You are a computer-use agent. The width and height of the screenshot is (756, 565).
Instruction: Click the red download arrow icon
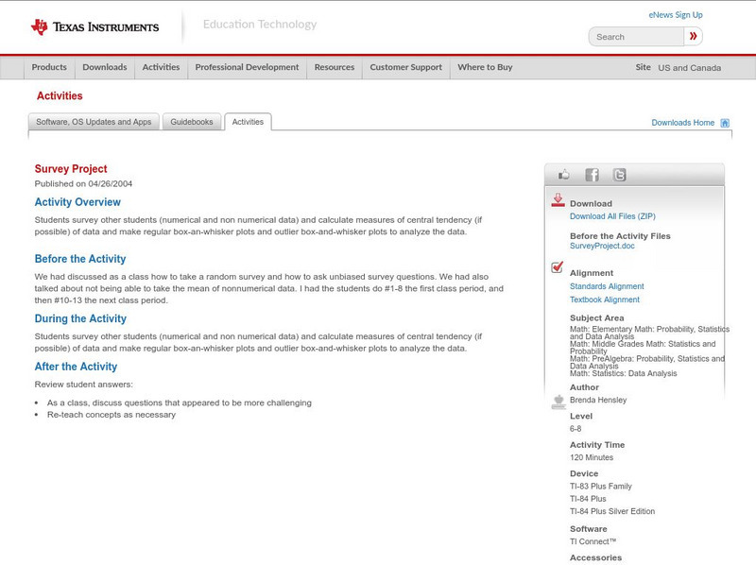(x=558, y=200)
